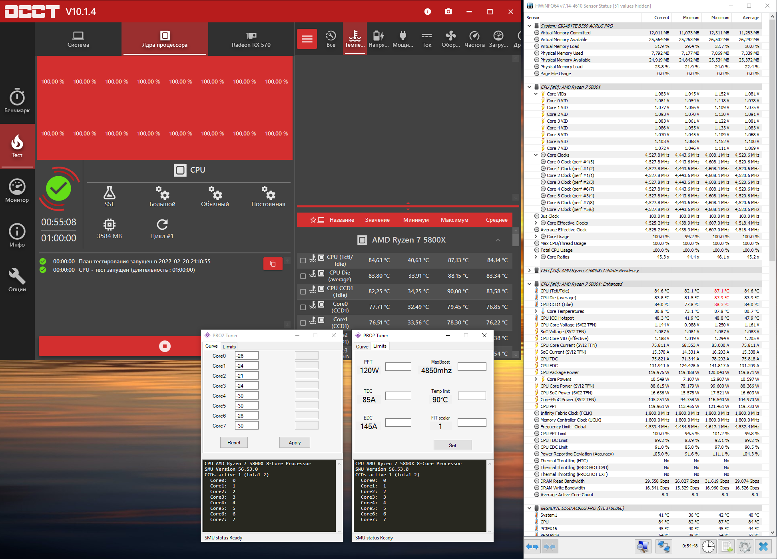Check the CPU (Tctl/Tdie) row checkbox
The height and width of the screenshot is (559, 777).
click(x=303, y=261)
